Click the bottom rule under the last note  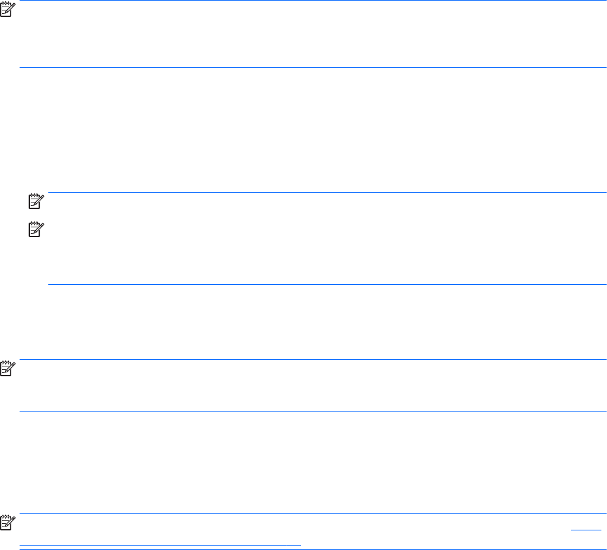tap(313, 548)
